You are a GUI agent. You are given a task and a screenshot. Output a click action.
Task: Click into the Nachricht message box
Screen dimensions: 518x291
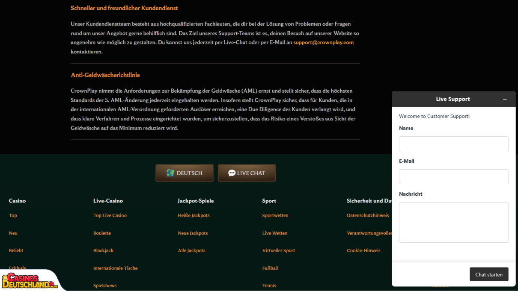point(454,222)
